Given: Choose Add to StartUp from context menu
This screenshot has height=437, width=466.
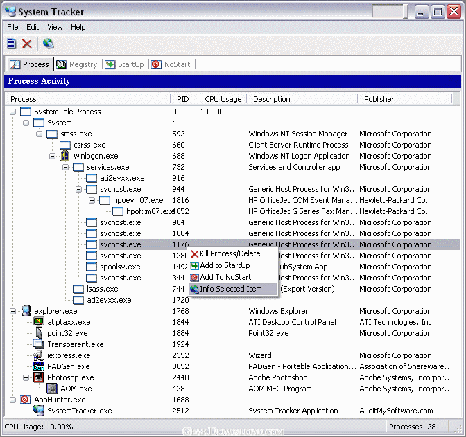Looking at the screenshot, I should 232,265.
